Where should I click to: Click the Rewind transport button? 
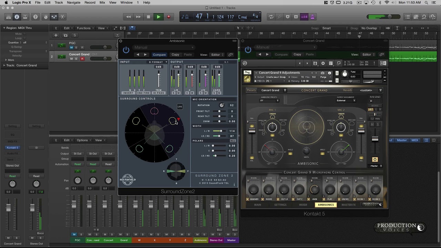click(x=129, y=17)
